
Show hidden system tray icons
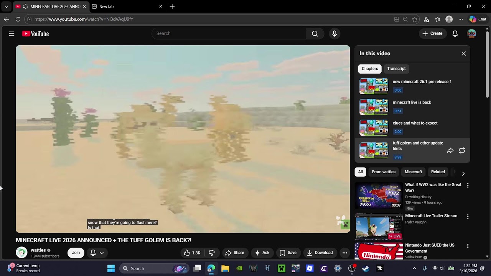coord(414,268)
